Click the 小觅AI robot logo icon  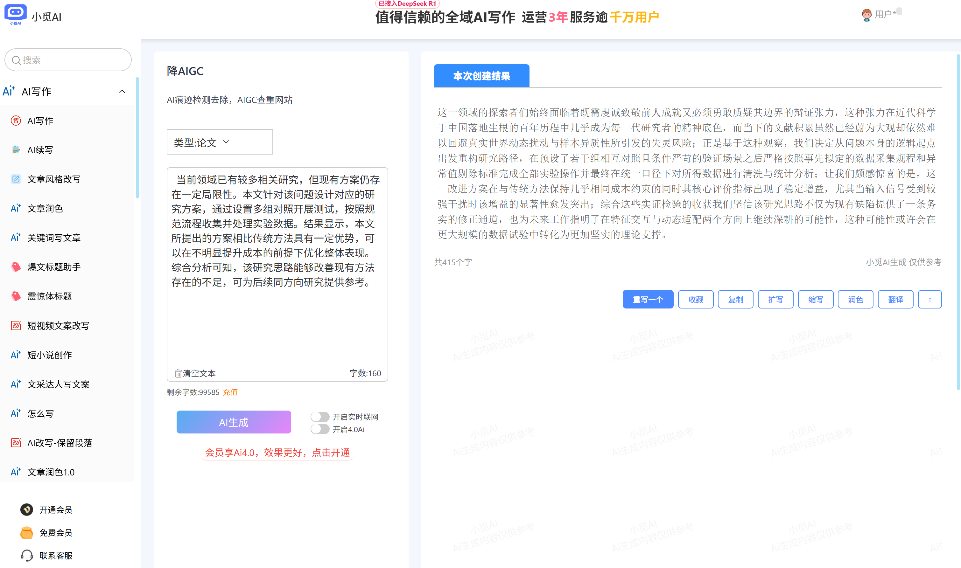click(x=15, y=15)
